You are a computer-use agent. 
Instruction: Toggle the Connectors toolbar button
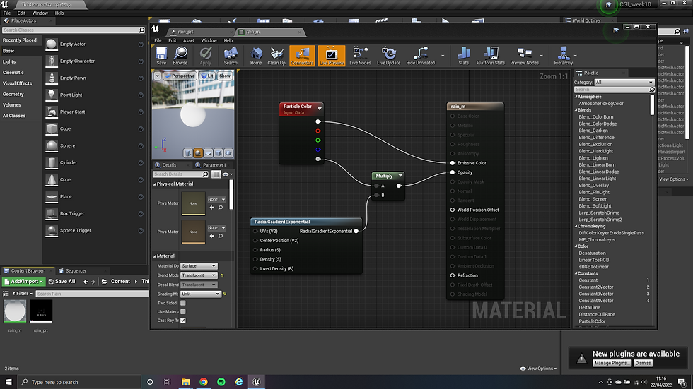303,56
